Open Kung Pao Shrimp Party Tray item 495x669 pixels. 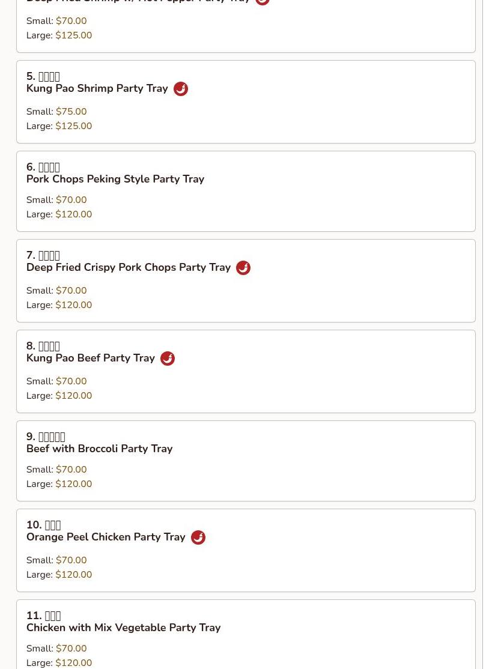97,88
